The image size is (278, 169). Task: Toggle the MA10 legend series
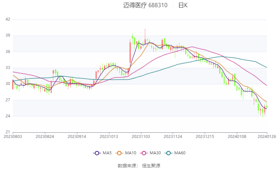126,153
